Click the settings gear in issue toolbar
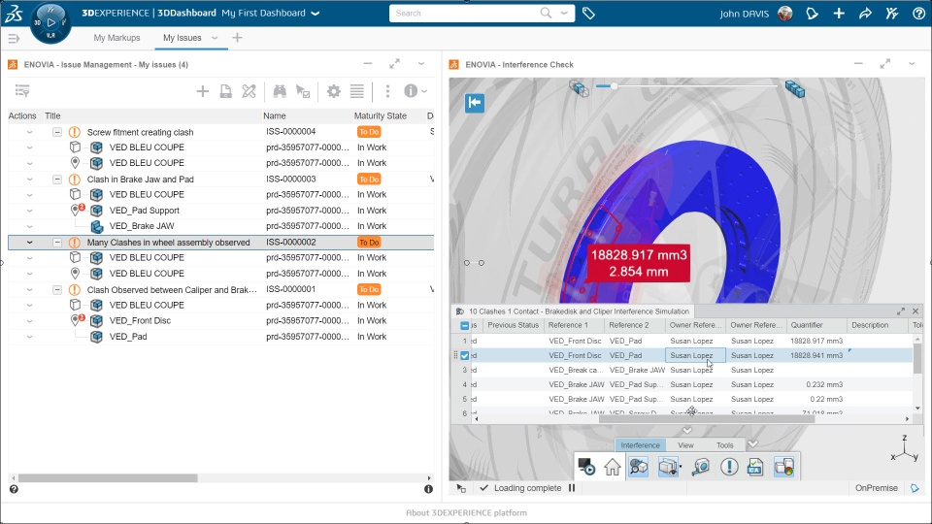 pyautogui.click(x=334, y=91)
